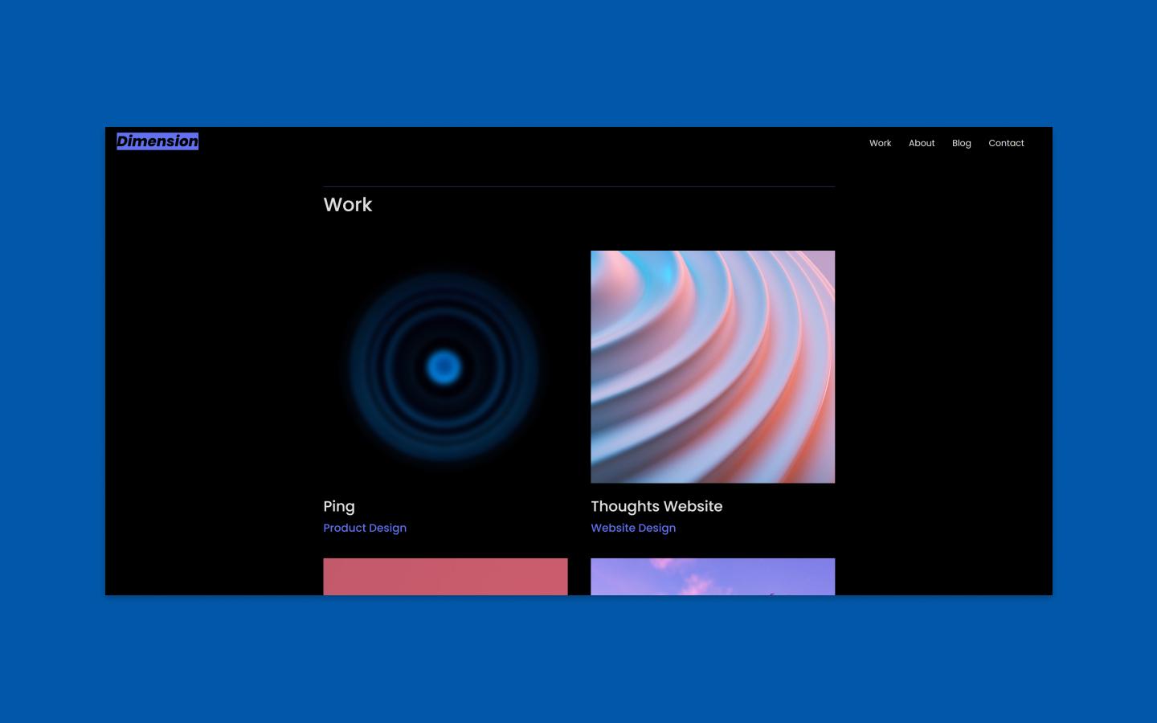Click the highlighted purple background behind Dimension
Image resolution: width=1157 pixels, height=723 pixels.
coord(157,141)
